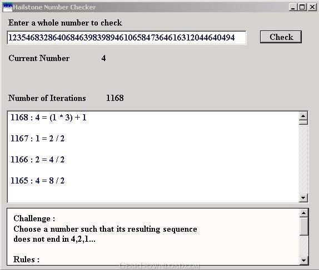319x270 pixels.
Task: Click the up arrow of the iterations list scrollbar
Action: (303, 116)
